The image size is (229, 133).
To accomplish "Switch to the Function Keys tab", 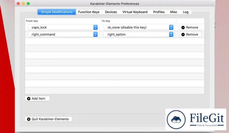I will coord(89,12).
